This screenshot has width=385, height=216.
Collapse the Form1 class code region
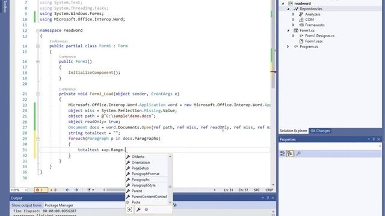point(38,46)
